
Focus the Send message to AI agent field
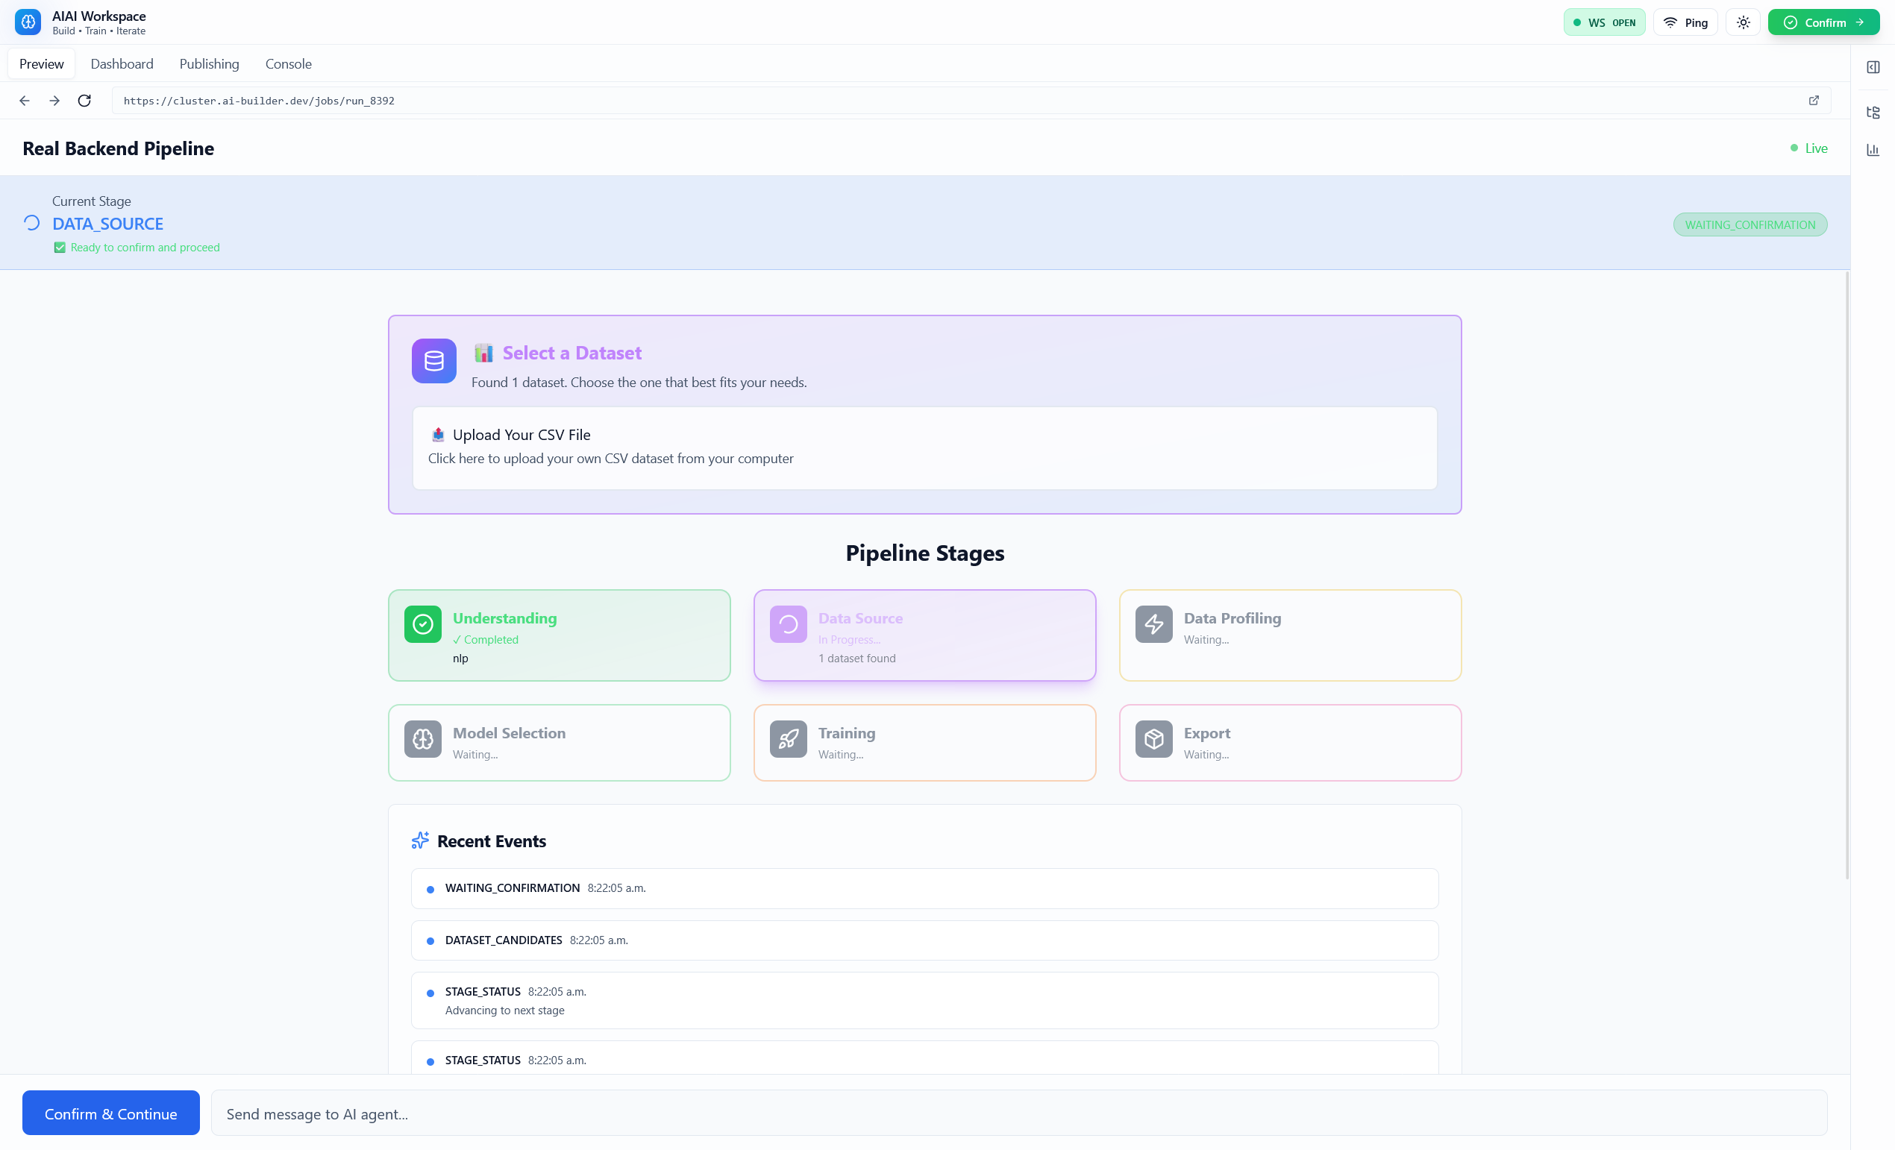(x=1018, y=1113)
